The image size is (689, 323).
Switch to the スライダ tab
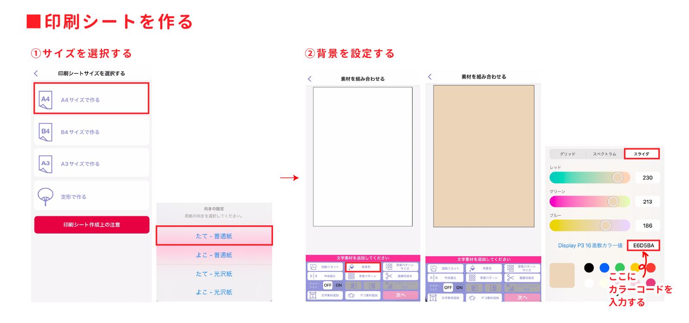(x=641, y=154)
